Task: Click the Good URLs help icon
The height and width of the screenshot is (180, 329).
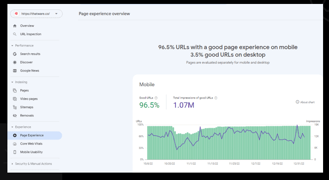Action: pos(156,98)
